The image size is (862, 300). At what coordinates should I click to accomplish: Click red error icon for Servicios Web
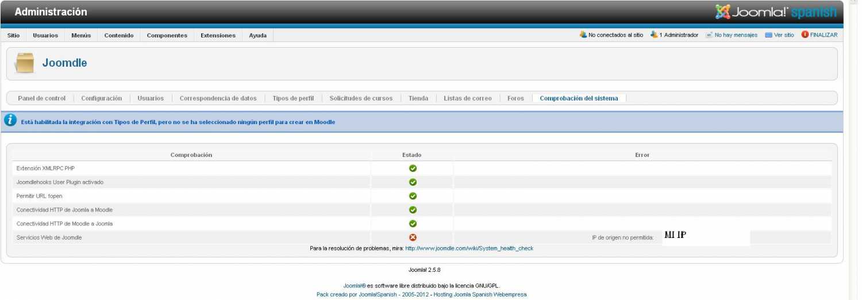point(413,237)
